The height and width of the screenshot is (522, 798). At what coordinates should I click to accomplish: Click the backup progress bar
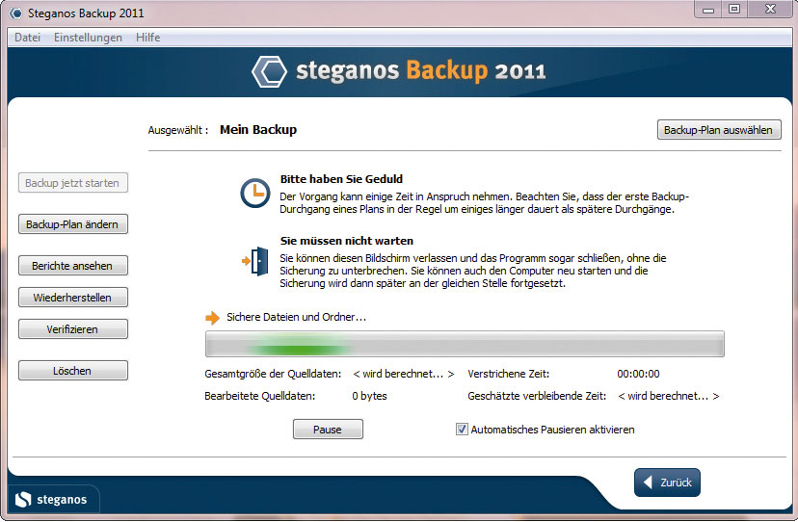pos(465,344)
